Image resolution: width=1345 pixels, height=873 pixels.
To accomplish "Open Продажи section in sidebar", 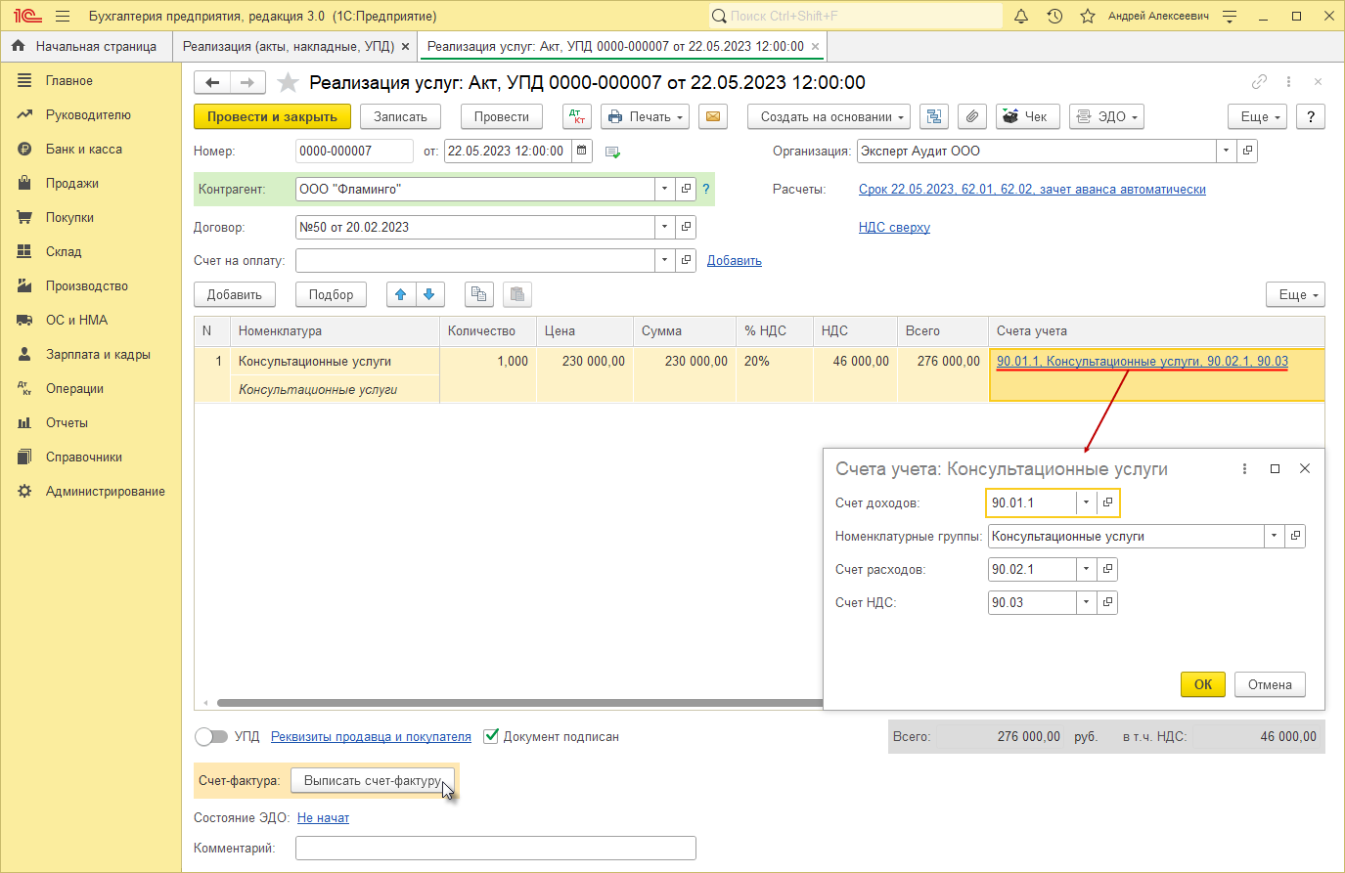I will [71, 183].
